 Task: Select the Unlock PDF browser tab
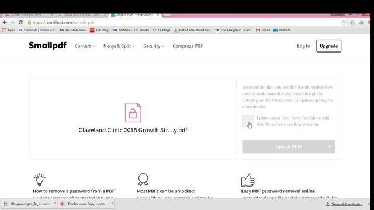134,15
